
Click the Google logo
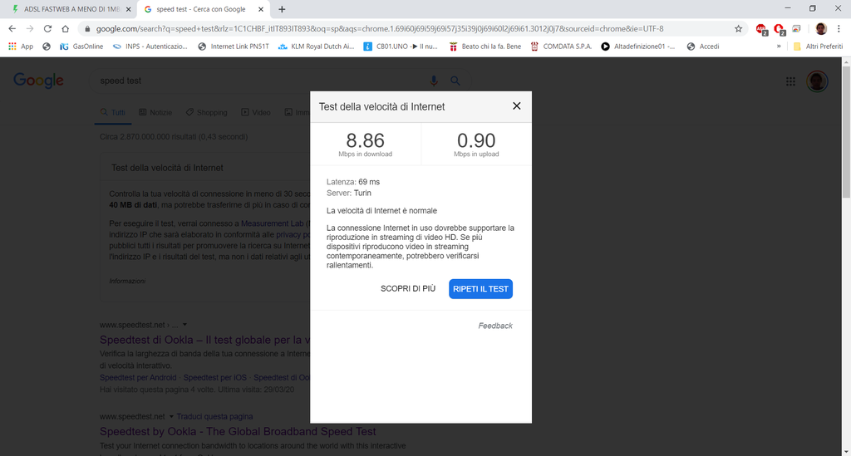(x=38, y=81)
